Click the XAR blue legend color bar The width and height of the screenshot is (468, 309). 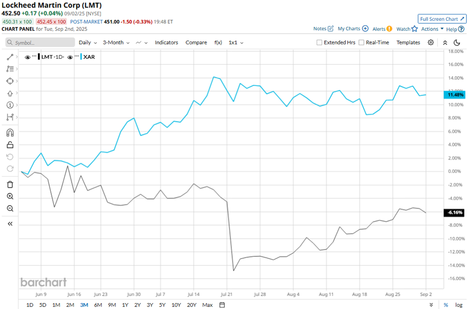pyautogui.click(x=81, y=57)
